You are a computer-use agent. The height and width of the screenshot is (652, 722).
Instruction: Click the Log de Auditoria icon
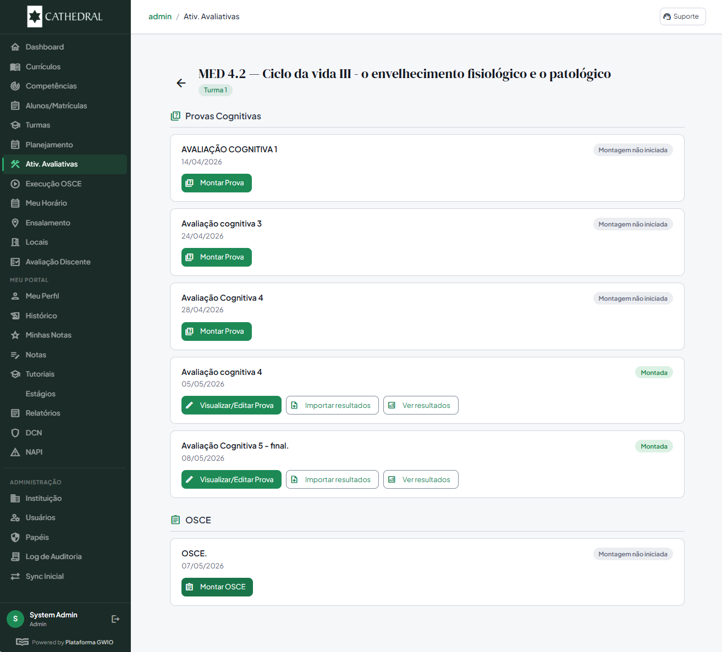(x=15, y=557)
